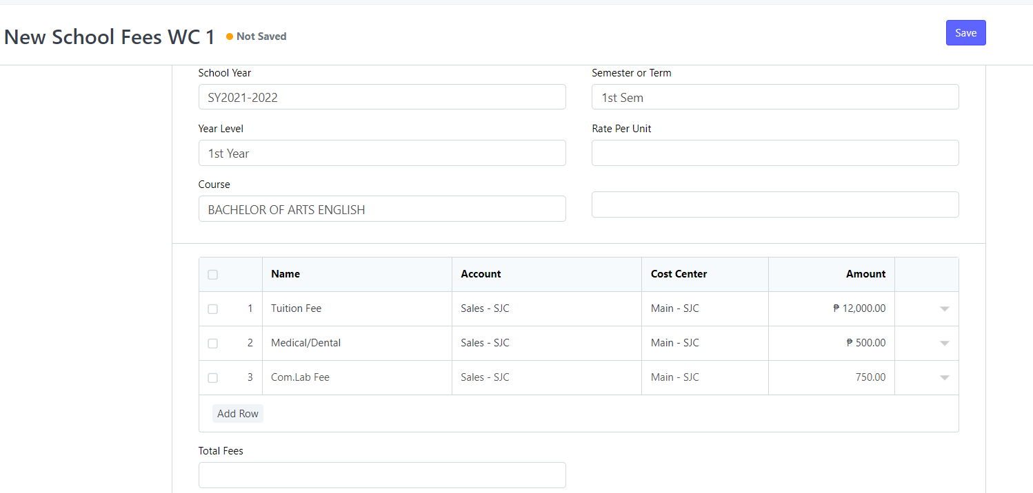Open the dropdown arrow on Com.Lab Fee row
The height and width of the screenshot is (493, 1033).
click(x=944, y=377)
